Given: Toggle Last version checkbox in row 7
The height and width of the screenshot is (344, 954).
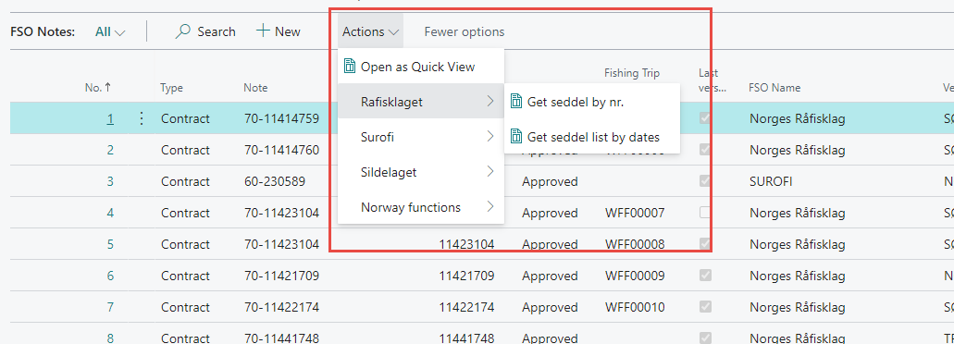Looking at the screenshot, I should (x=705, y=307).
